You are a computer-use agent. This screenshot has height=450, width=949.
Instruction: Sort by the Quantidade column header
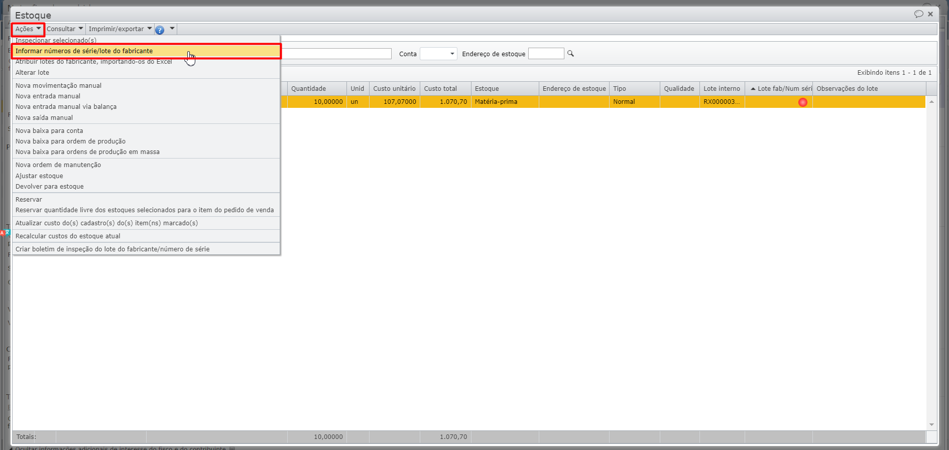pos(317,89)
